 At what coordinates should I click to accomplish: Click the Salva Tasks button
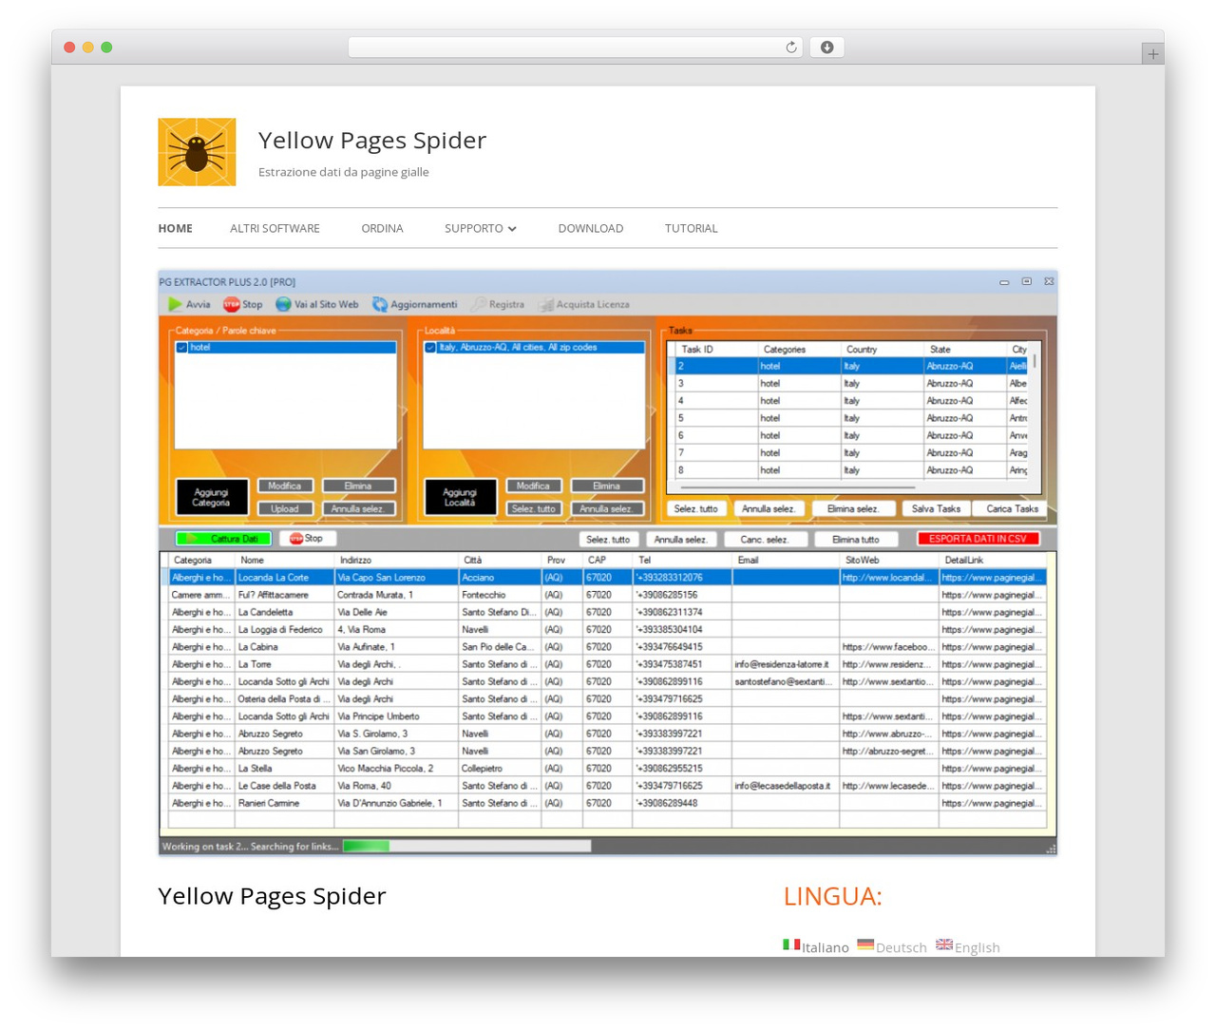(936, 509)
